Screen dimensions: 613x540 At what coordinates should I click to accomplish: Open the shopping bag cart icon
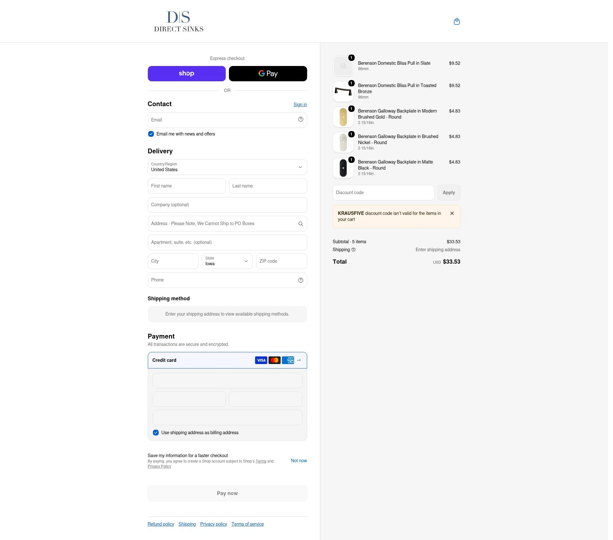457,21
